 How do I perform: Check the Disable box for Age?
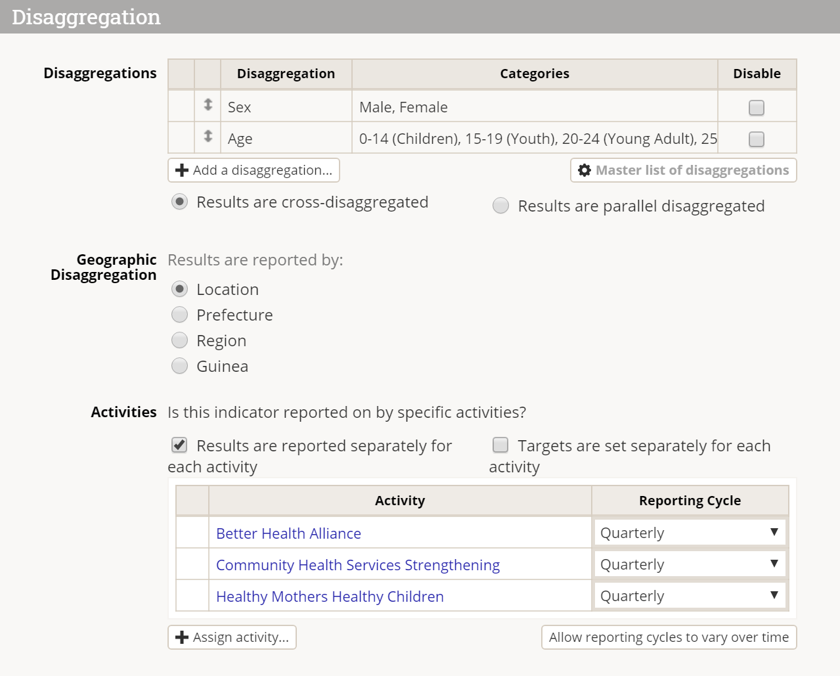757,139
